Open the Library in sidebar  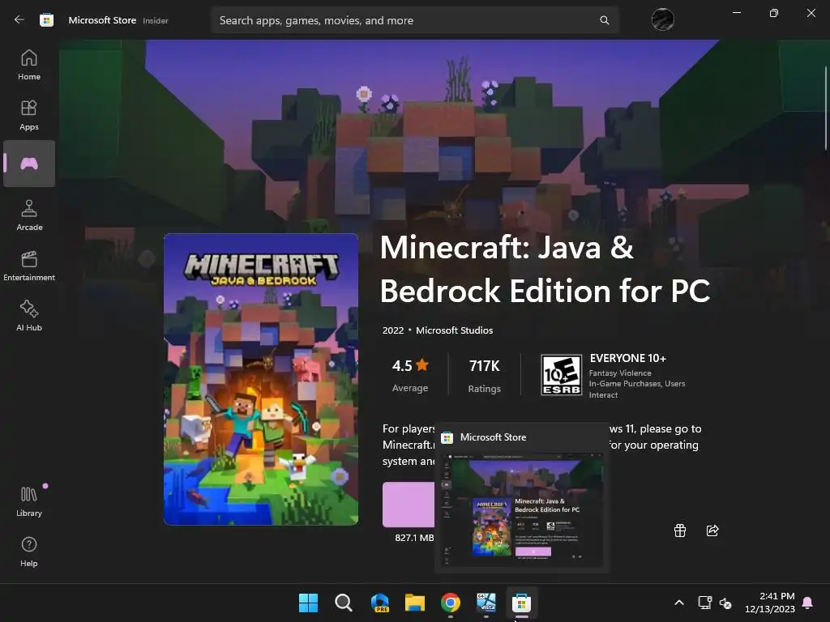29,501
